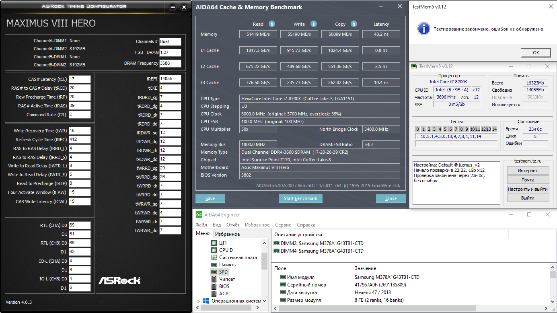The image size is (557, 313).
Task: Click test box 0 in the Тесты group
Action: pyautogui.click(x=418, y=129)
